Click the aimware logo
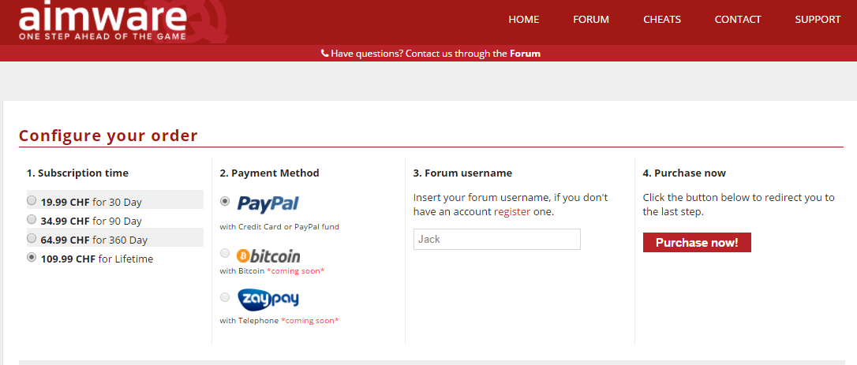 [103, 21]
